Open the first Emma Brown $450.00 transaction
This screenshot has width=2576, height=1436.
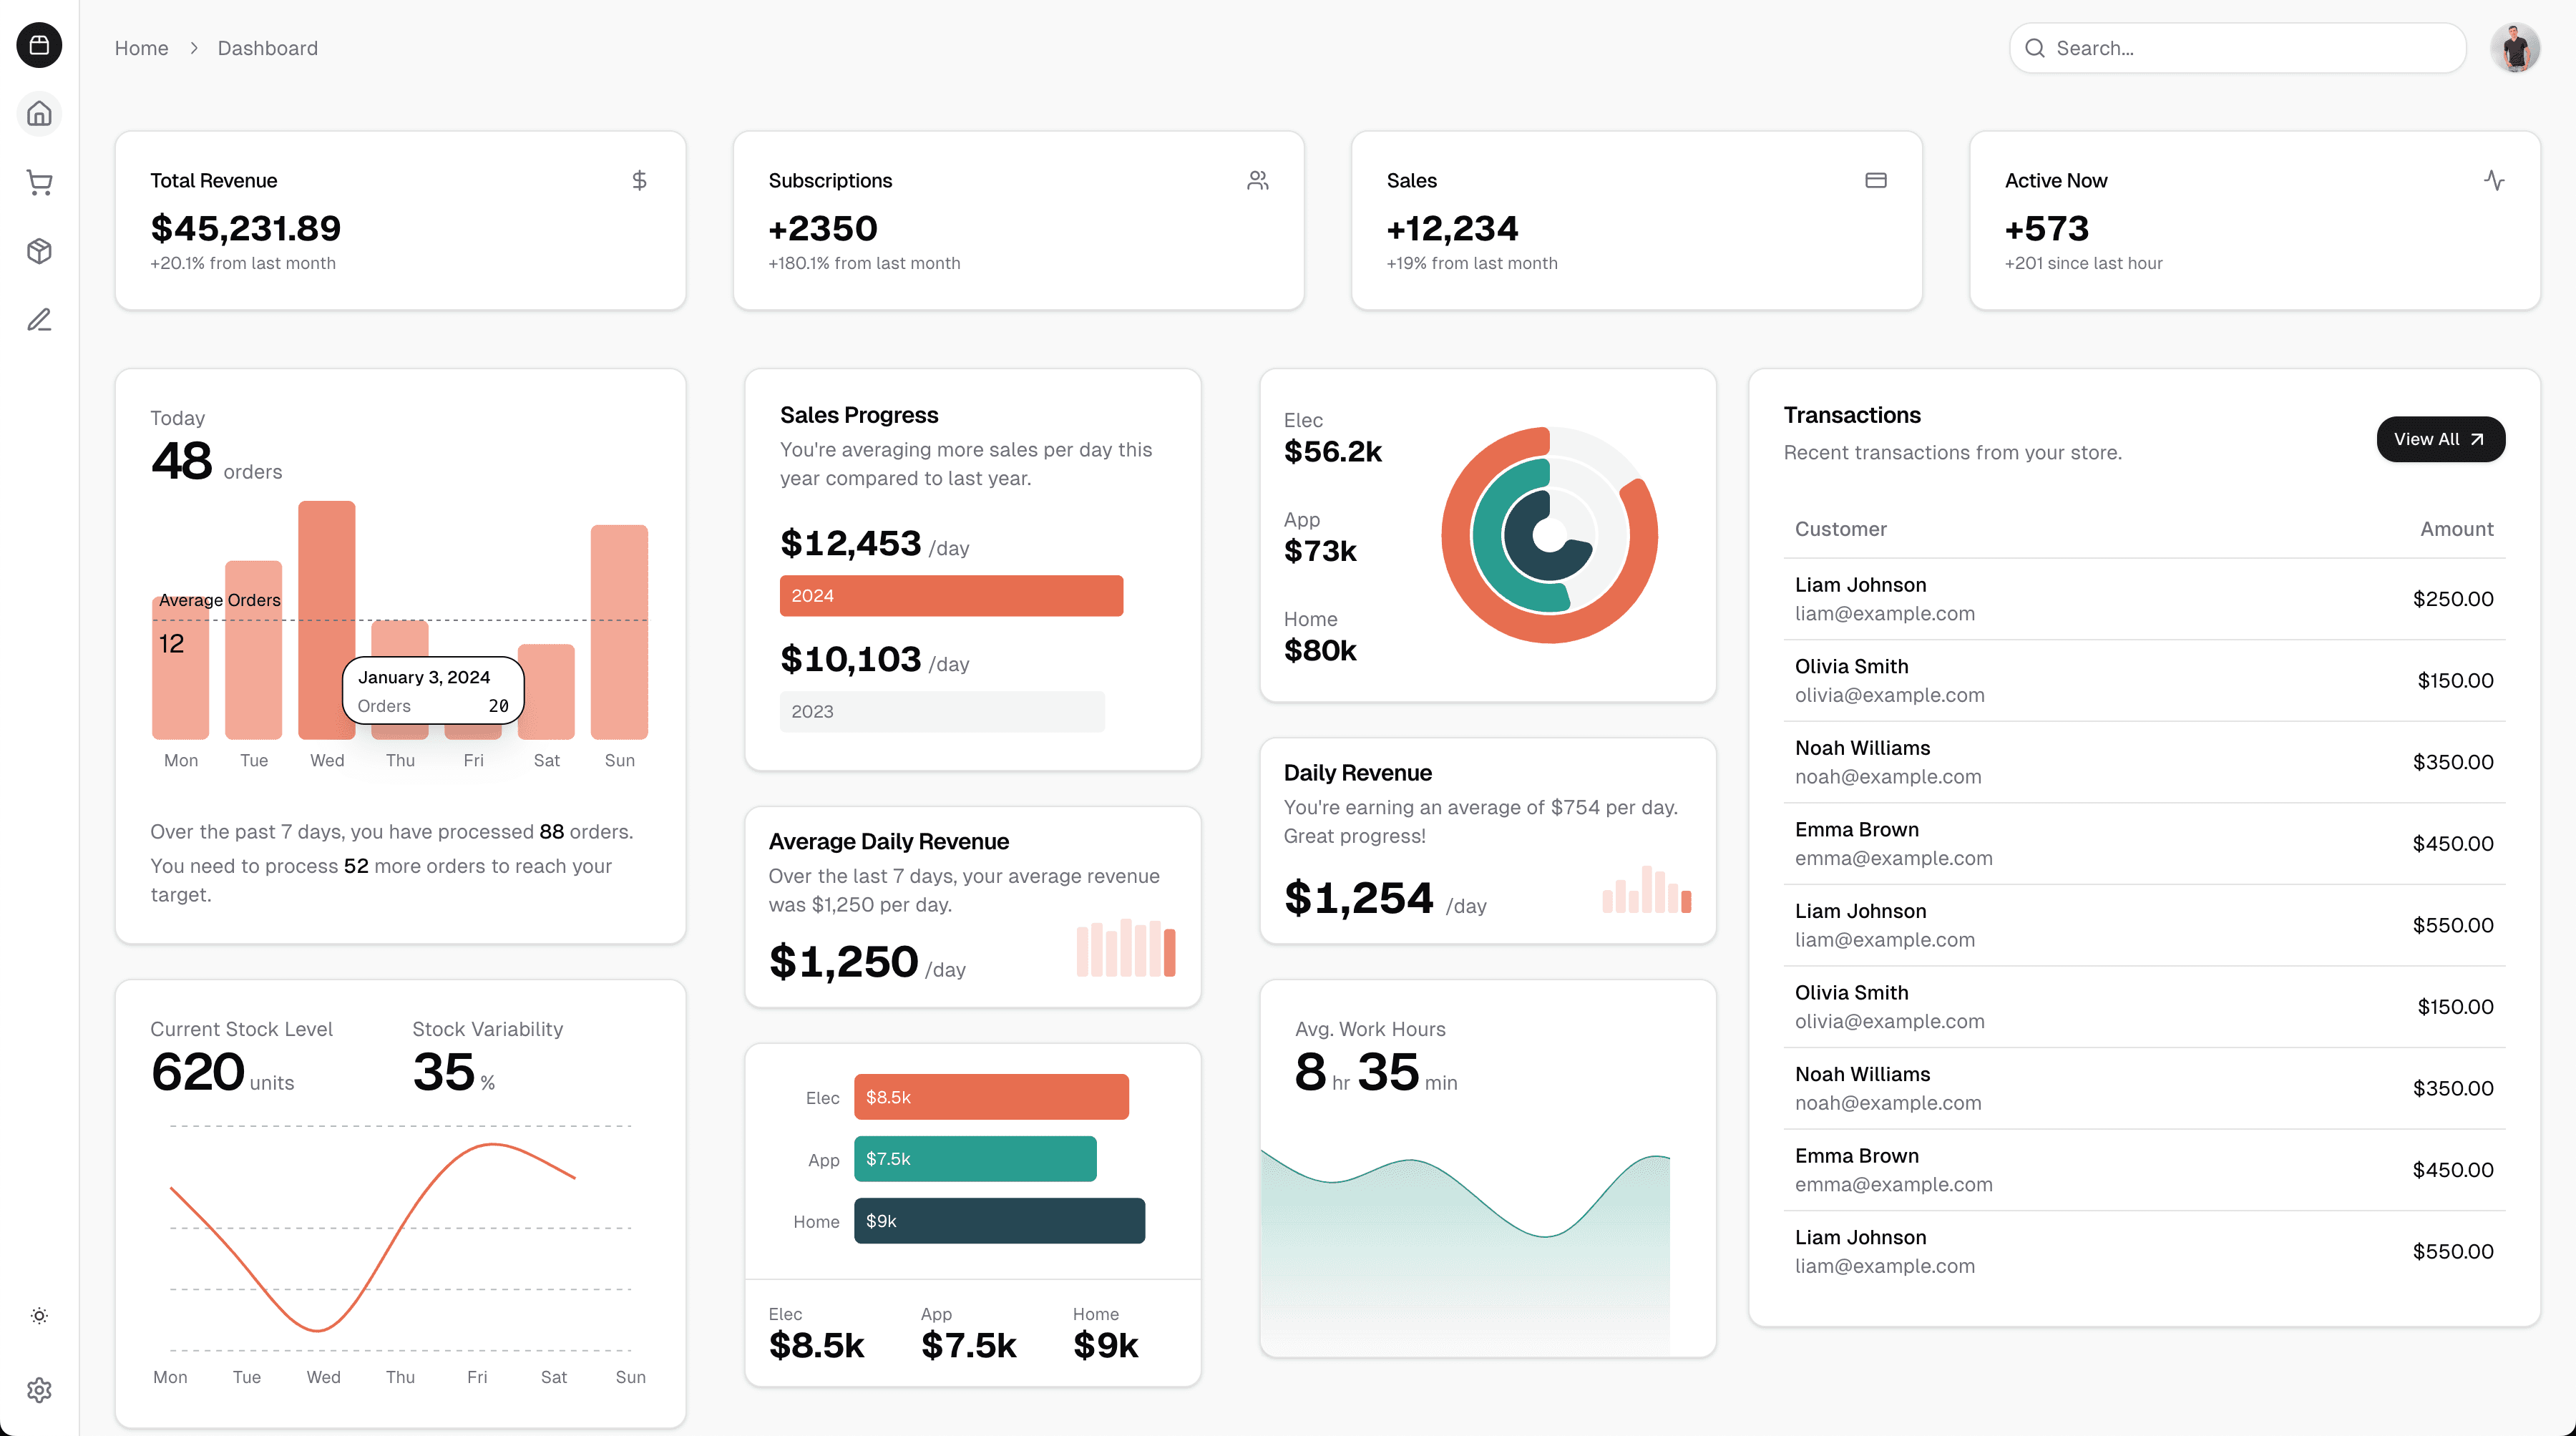(2144, 844)
